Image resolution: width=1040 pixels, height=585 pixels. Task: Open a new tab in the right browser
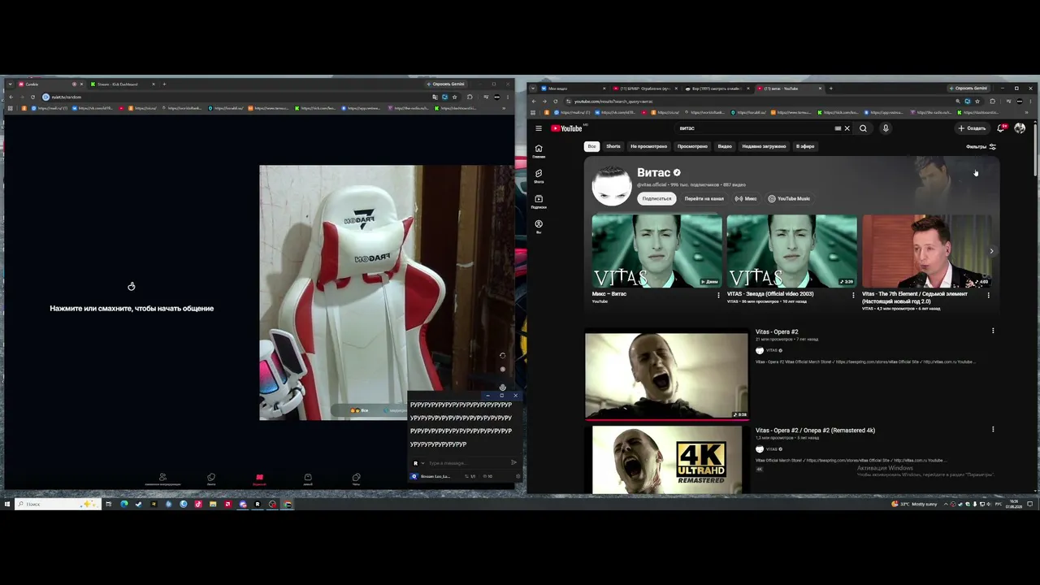pos(831,89)
